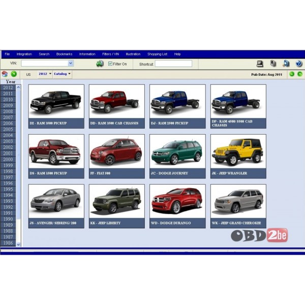This screenshot has height=305, width=305.
Task: Select the DJ - RAM 2500 PICKUP thumbnail
Action: [x=177, y=106]
